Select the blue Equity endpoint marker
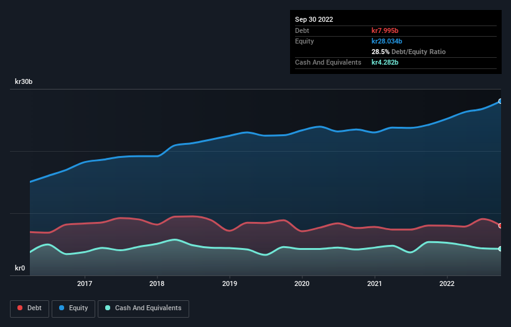The height and width of the screenshot is (327, 511). (500, 101)
